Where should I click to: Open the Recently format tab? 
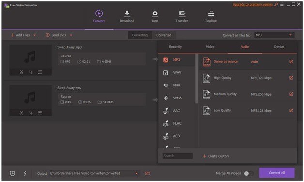(x=175, y=47)
